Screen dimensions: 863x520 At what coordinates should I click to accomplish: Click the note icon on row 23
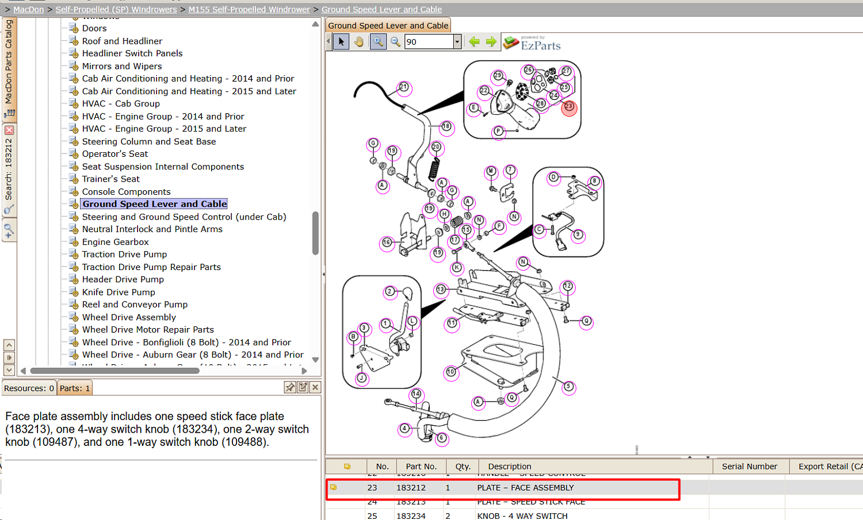tap(333, 487)
